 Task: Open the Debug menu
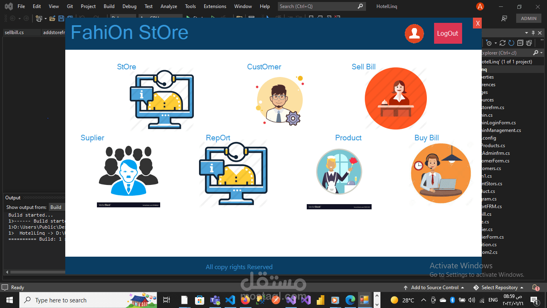click(129, 6)
